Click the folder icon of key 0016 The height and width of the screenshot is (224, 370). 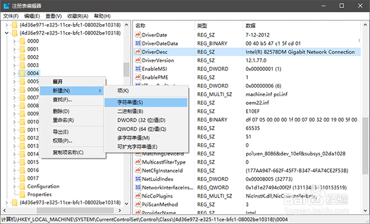click(22, 170)
